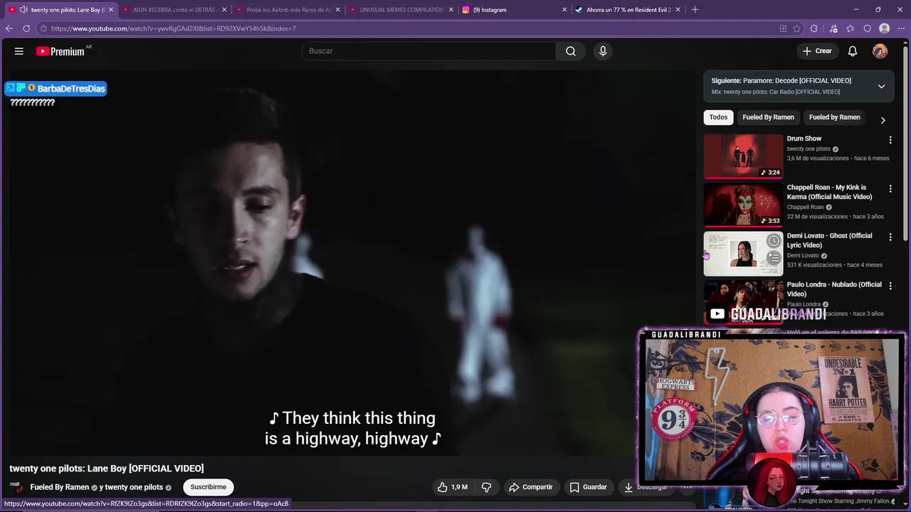Select the second Fueled by Ramen chip

point(834,117)
